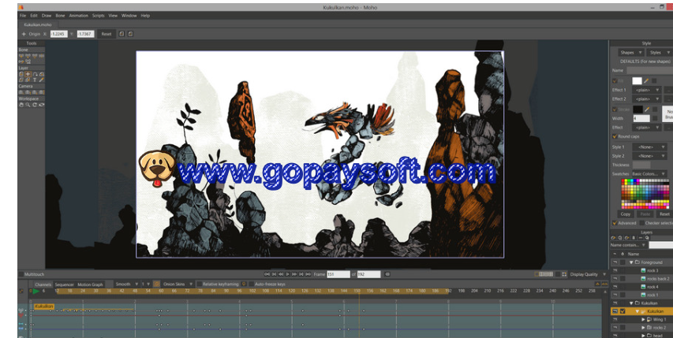
Task: Toggle visibility of rock 3 layer
Action: [615, 270]
